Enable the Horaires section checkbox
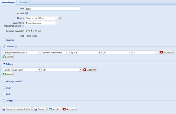The height and width of the screenshot is (114, 176). click(4, 40)
